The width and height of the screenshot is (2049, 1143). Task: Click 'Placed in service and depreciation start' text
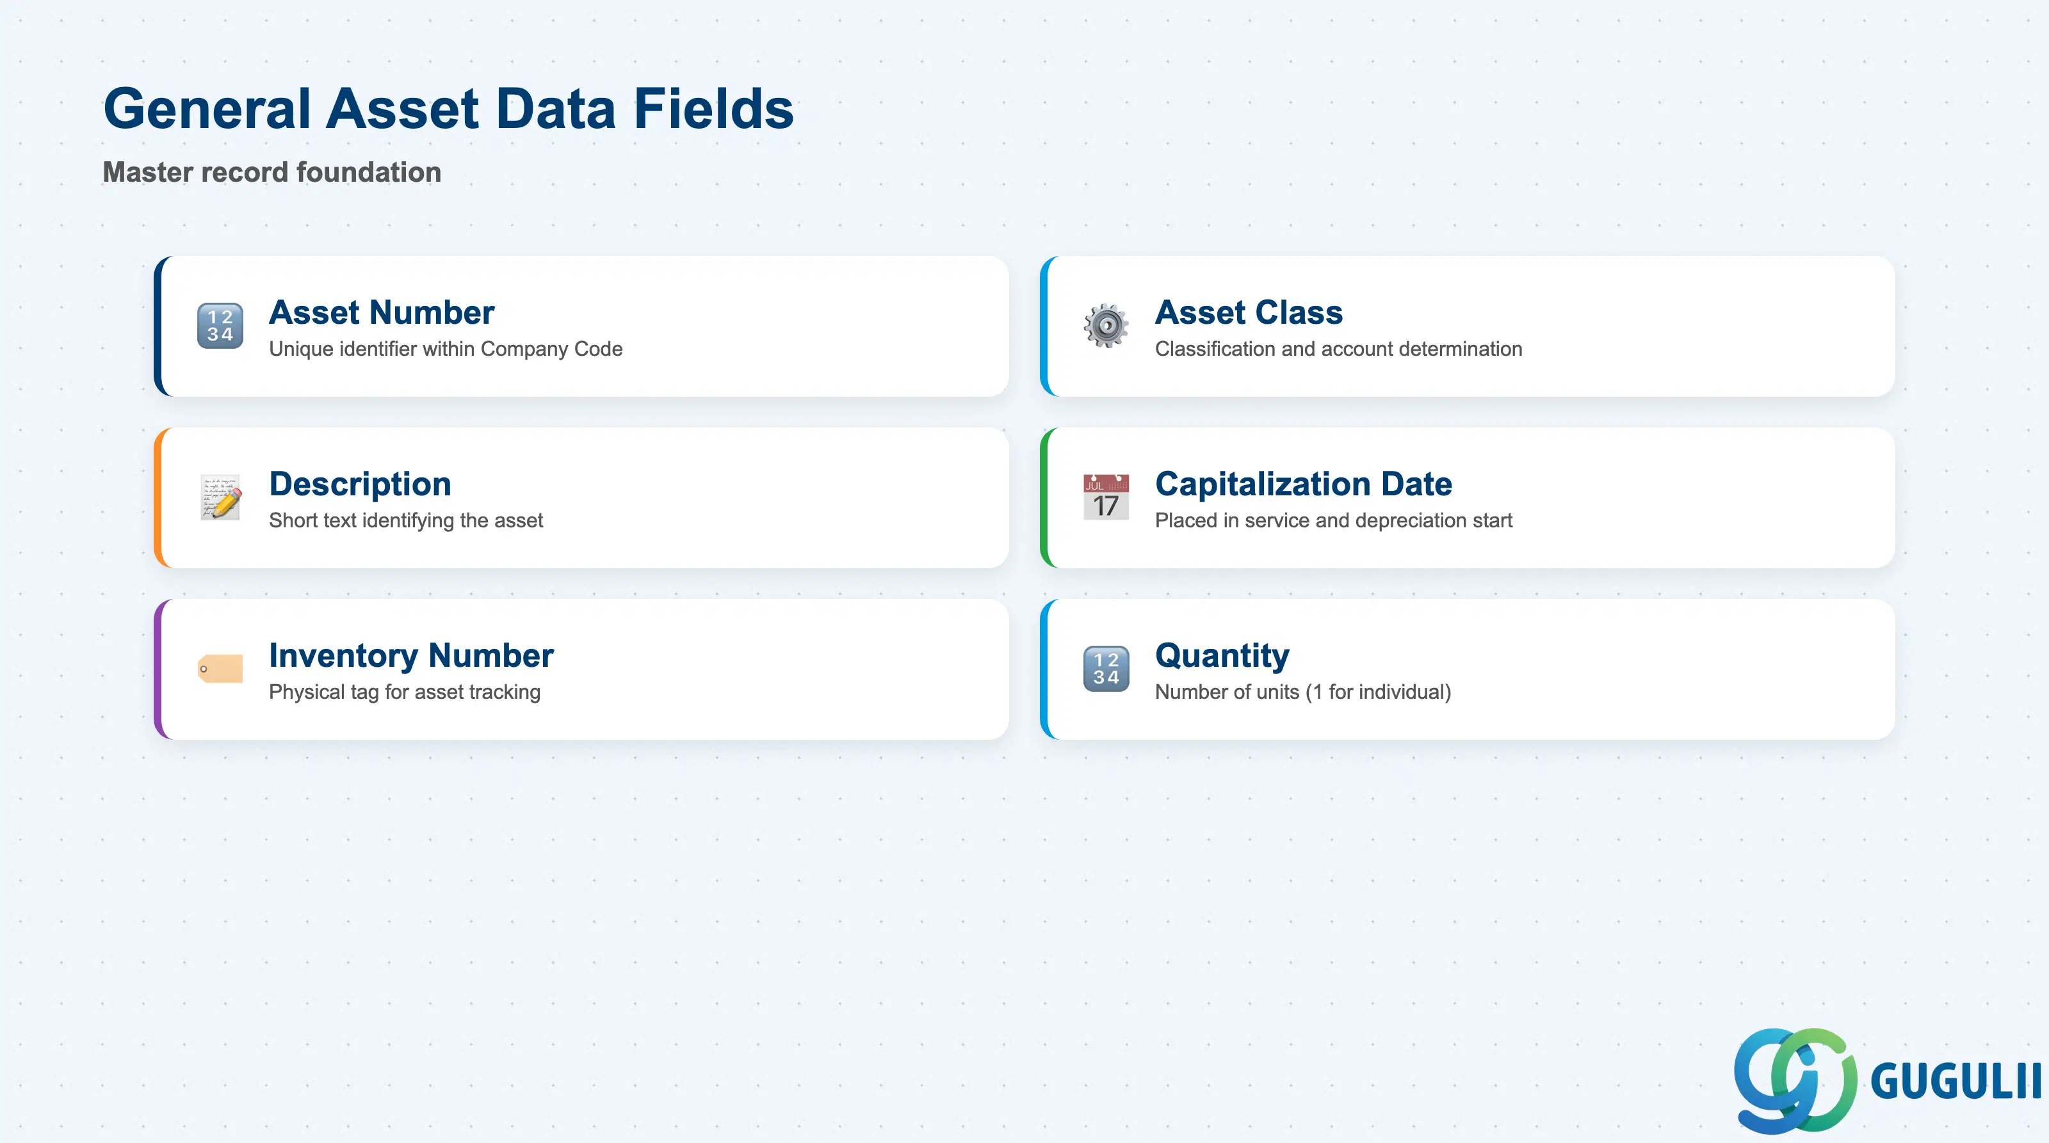tap(1334, 521)
